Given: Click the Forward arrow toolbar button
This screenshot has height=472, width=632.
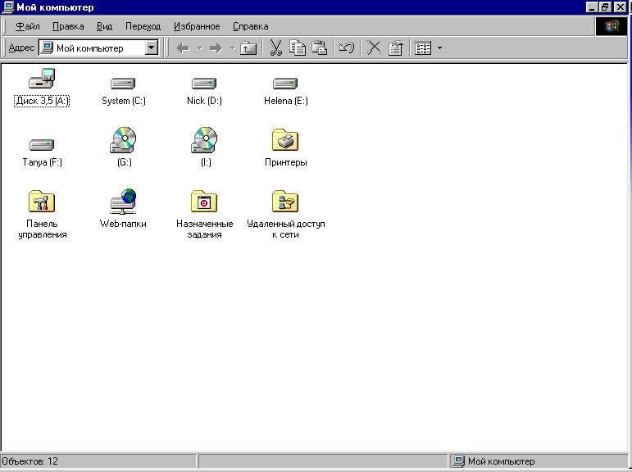Looking at the screenshot, I should pyautogui.click(x=216, y=48).
